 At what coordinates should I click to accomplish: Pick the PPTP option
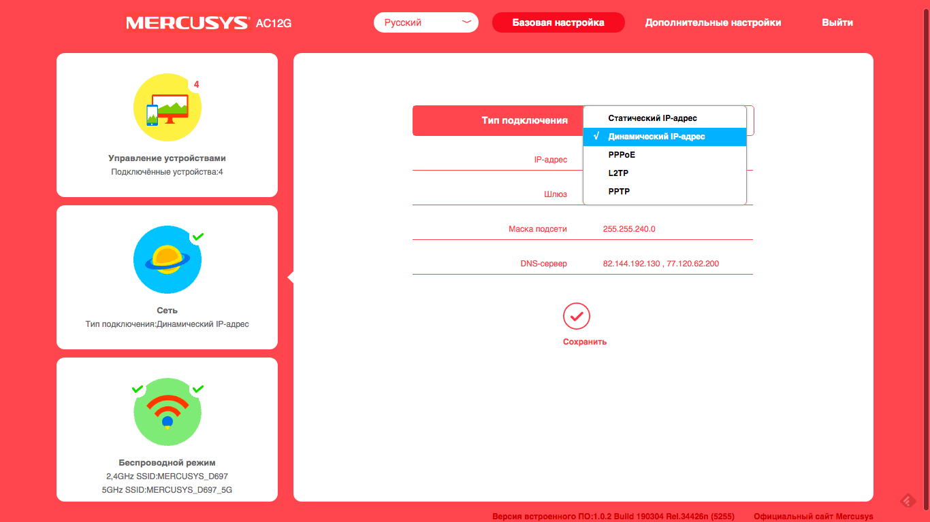619,192
